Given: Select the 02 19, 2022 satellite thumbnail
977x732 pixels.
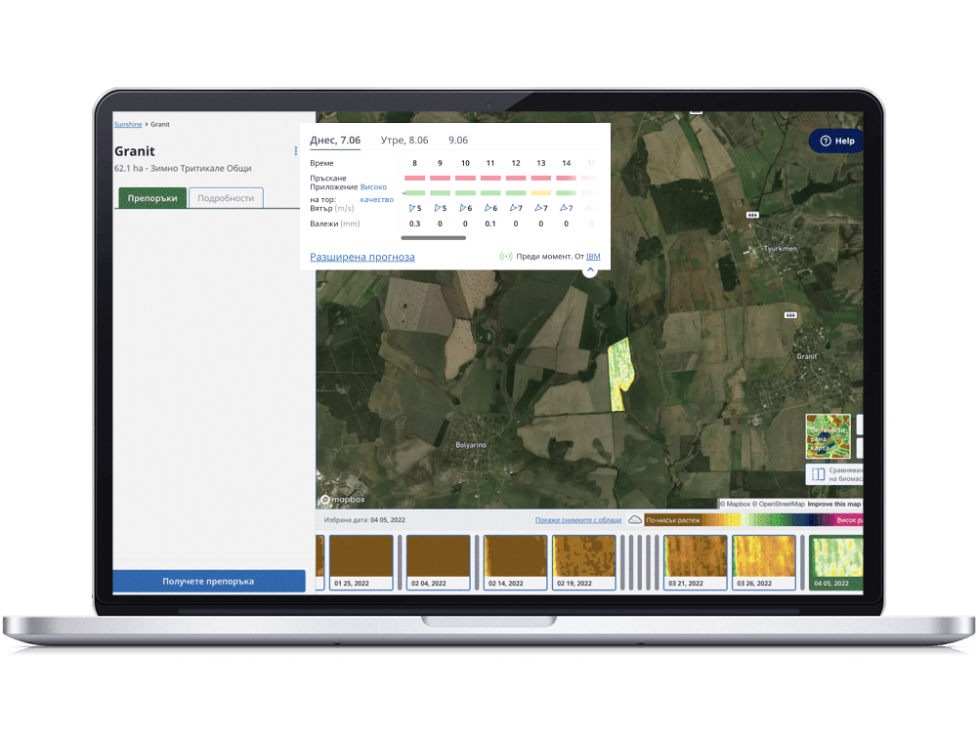Looking at the screenshot, I should pos(584,562).
